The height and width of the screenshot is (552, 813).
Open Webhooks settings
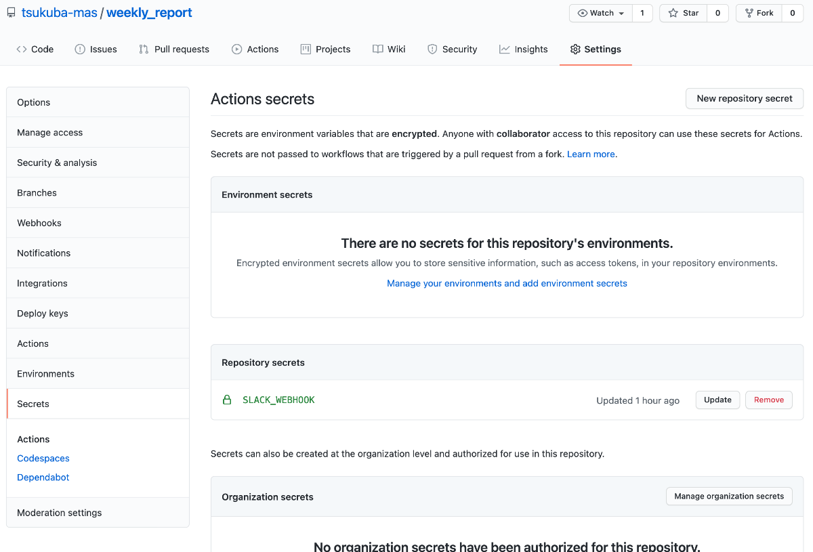(98, 223)
